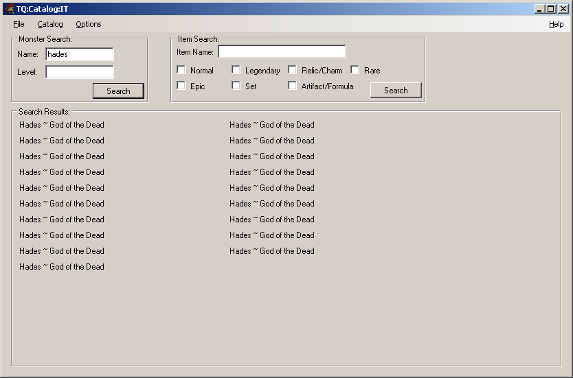Open the File menu
The image size is (573, 378).
coord(19,24)
